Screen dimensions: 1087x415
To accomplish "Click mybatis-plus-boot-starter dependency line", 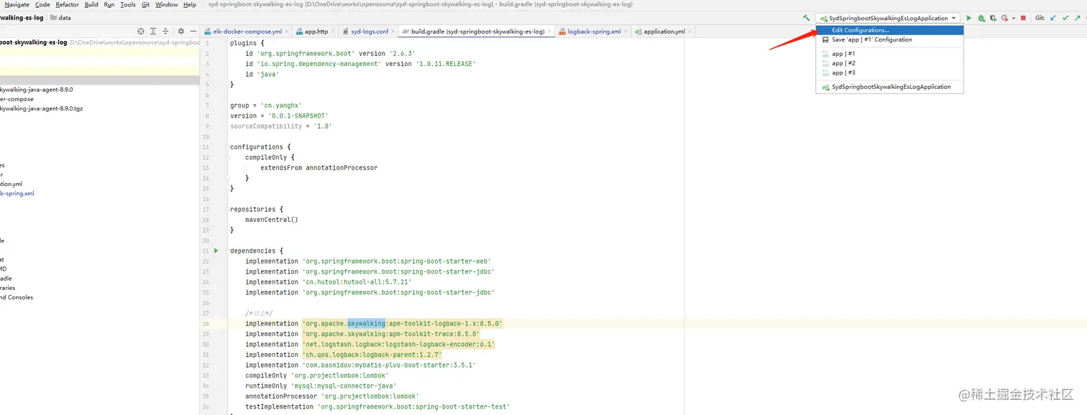I will [360, 365].
